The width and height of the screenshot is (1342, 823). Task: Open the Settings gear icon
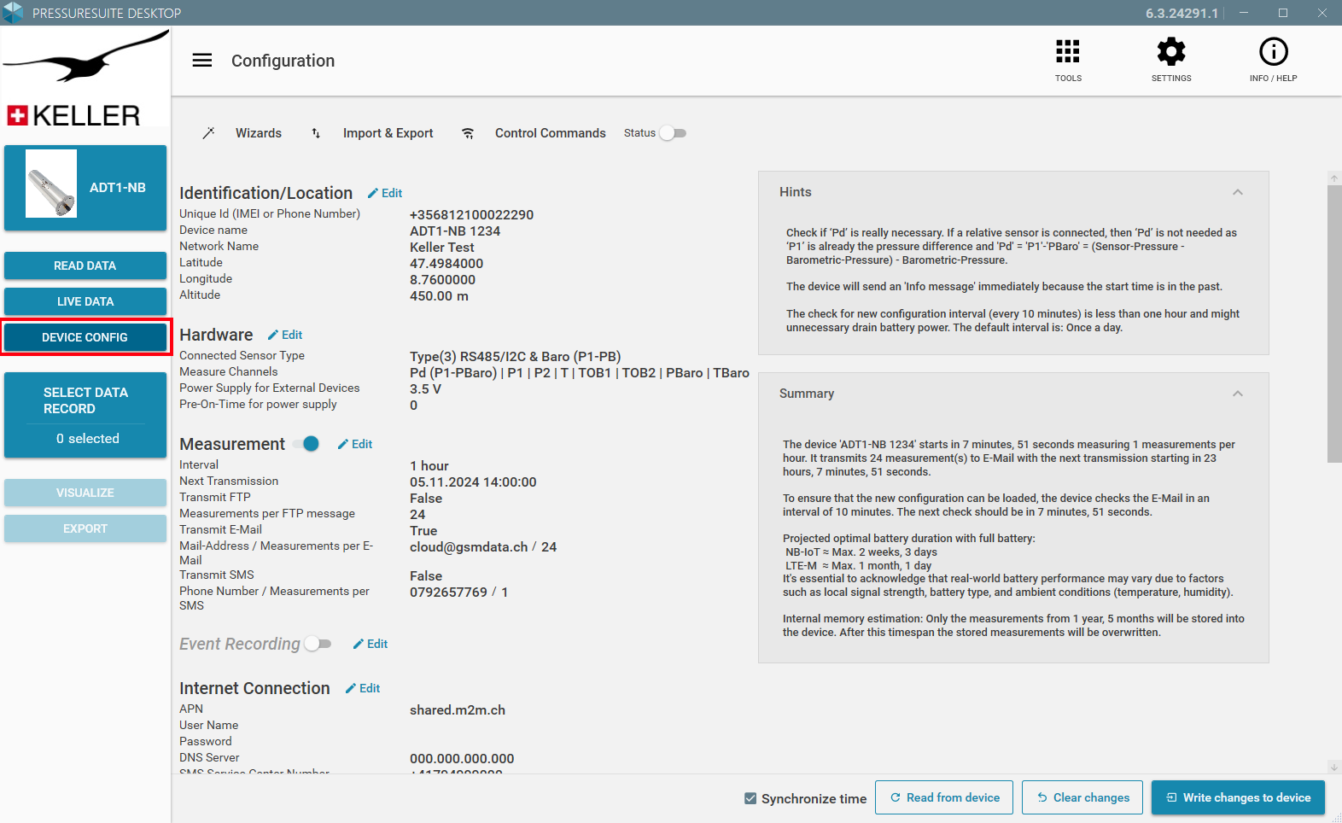(x=1171, y=51)
